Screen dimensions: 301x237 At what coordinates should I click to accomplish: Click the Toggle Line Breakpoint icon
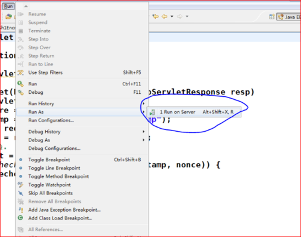tap(20, 168)
